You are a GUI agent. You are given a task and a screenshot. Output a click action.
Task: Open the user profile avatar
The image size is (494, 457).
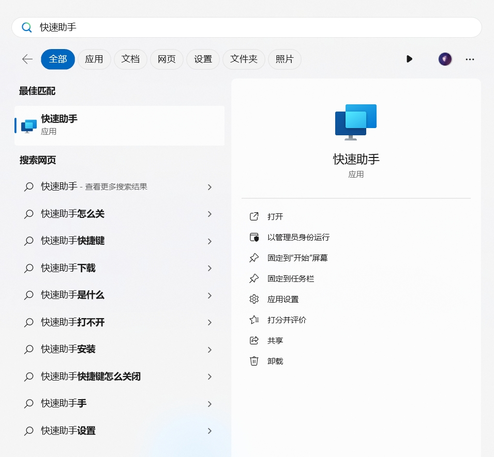(x=445, y=59)
